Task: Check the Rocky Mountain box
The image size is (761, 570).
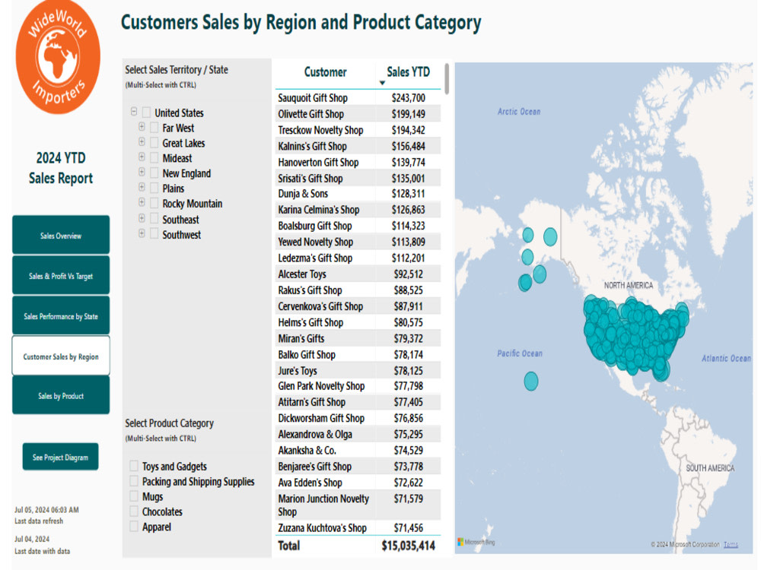Action: point(154,204)
